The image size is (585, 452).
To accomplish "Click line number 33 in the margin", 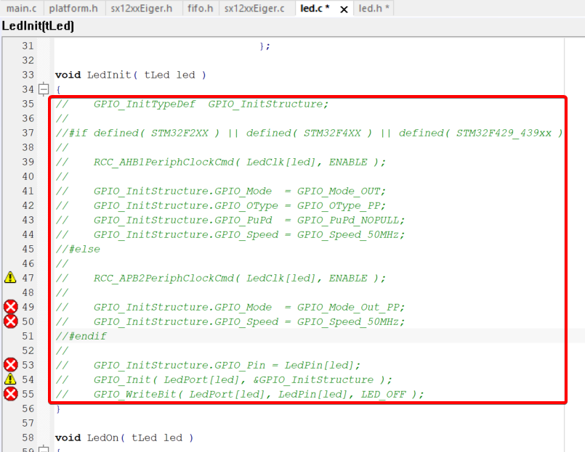I will point(28,75).
